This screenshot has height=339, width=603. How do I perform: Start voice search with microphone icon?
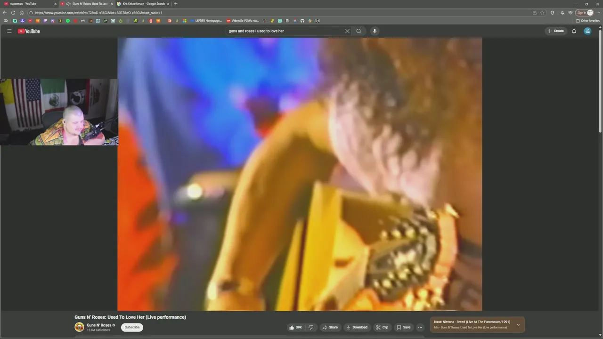[375, 31]
